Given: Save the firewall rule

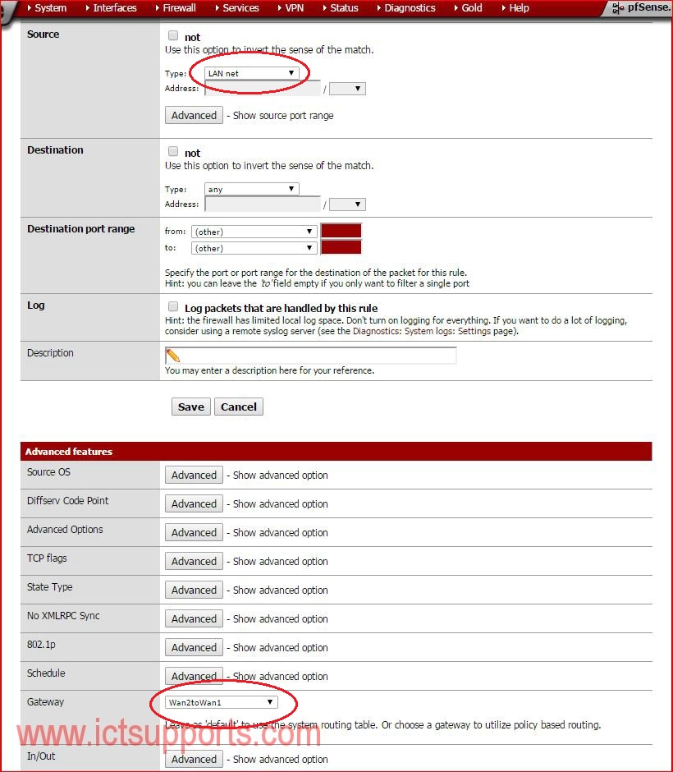Looking at the screenshot, I should (191, 407).
